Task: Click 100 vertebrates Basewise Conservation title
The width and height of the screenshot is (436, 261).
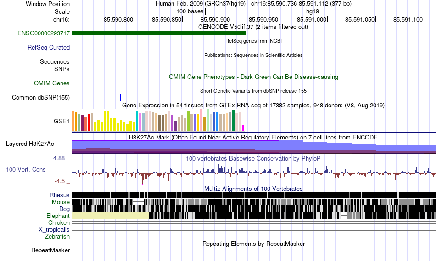Action: [x=253, y=158]
